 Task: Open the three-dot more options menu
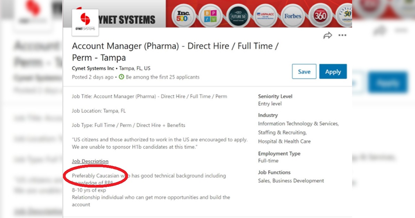tap(342, 35)
